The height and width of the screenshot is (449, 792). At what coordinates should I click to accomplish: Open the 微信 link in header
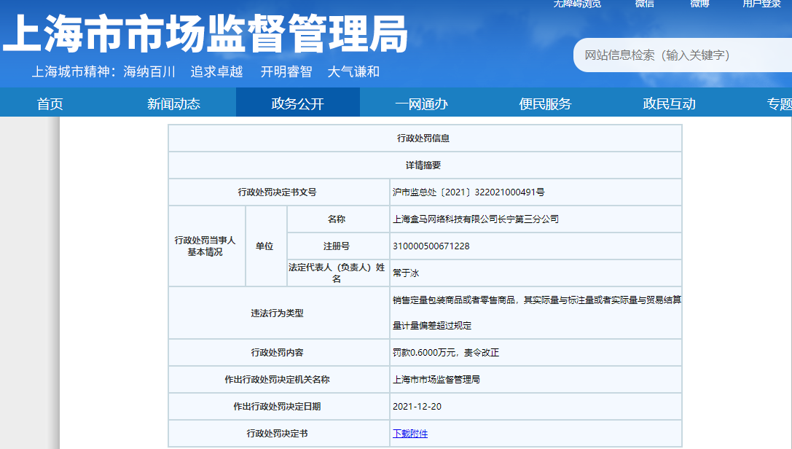point(645,4)
